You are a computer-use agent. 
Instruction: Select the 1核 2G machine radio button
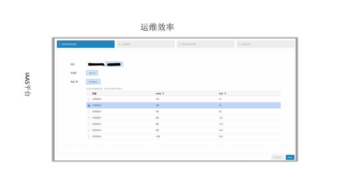point(89,99)
